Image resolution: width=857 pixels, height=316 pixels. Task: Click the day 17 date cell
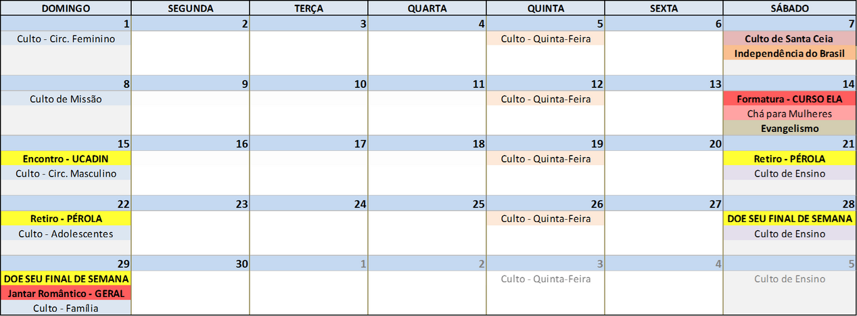click(308, 143)
